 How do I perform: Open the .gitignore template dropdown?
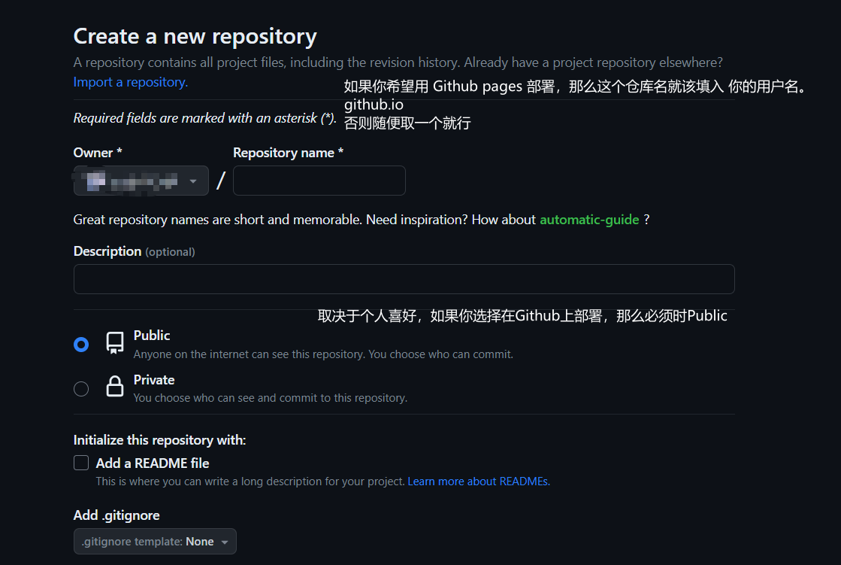click(155, 542)
